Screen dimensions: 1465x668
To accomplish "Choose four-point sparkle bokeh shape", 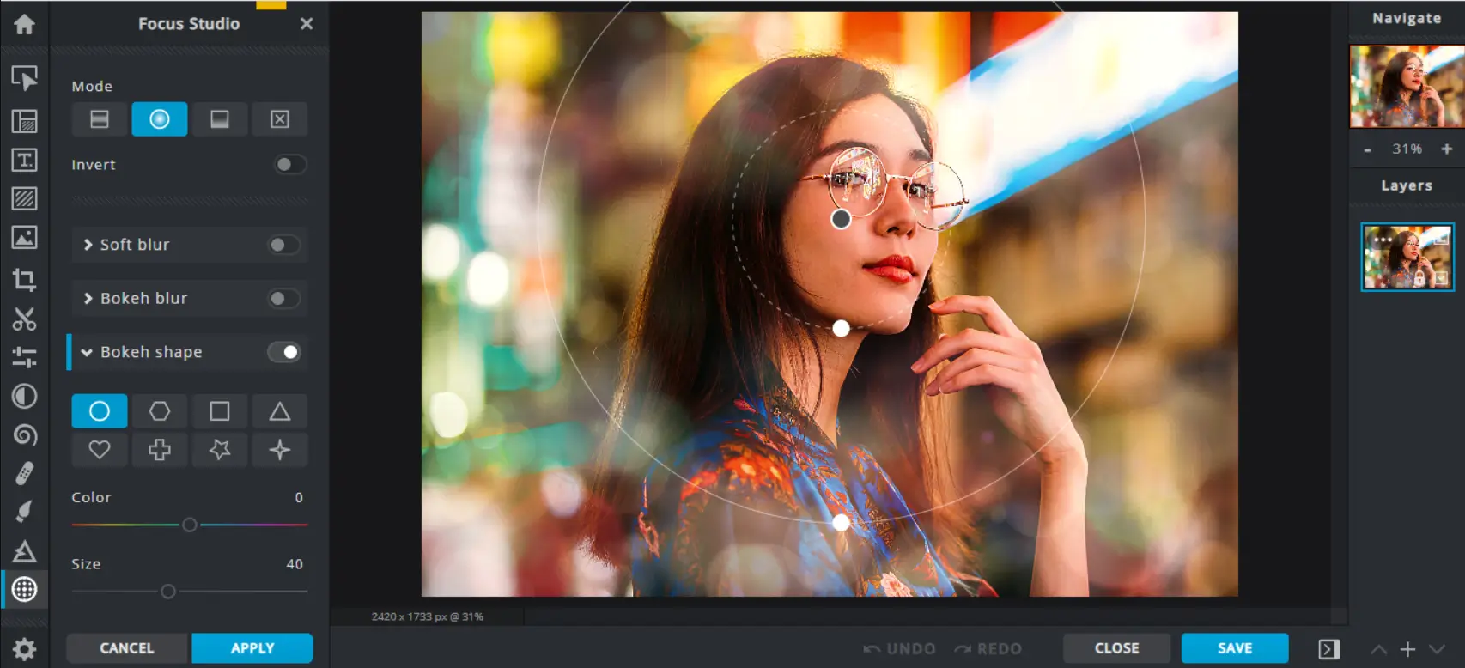I will coord(280,449).
